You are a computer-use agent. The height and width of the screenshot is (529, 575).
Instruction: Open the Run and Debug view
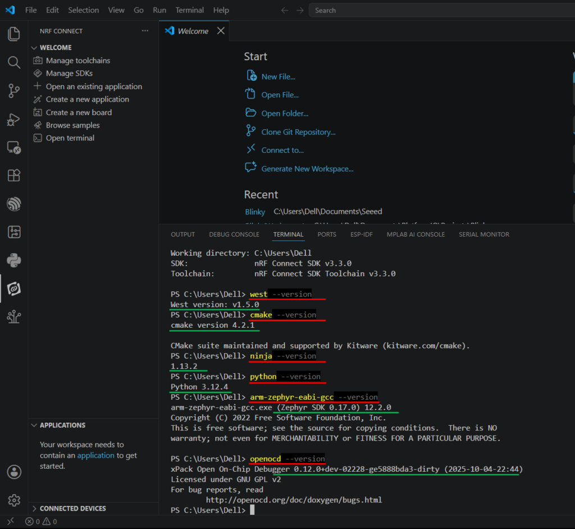[x=14, y=119]
